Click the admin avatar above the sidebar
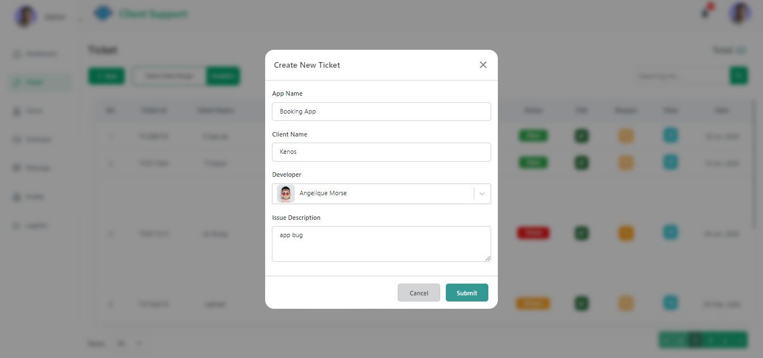The width and height of the screenshot is (763, 358). click(25, 16)
